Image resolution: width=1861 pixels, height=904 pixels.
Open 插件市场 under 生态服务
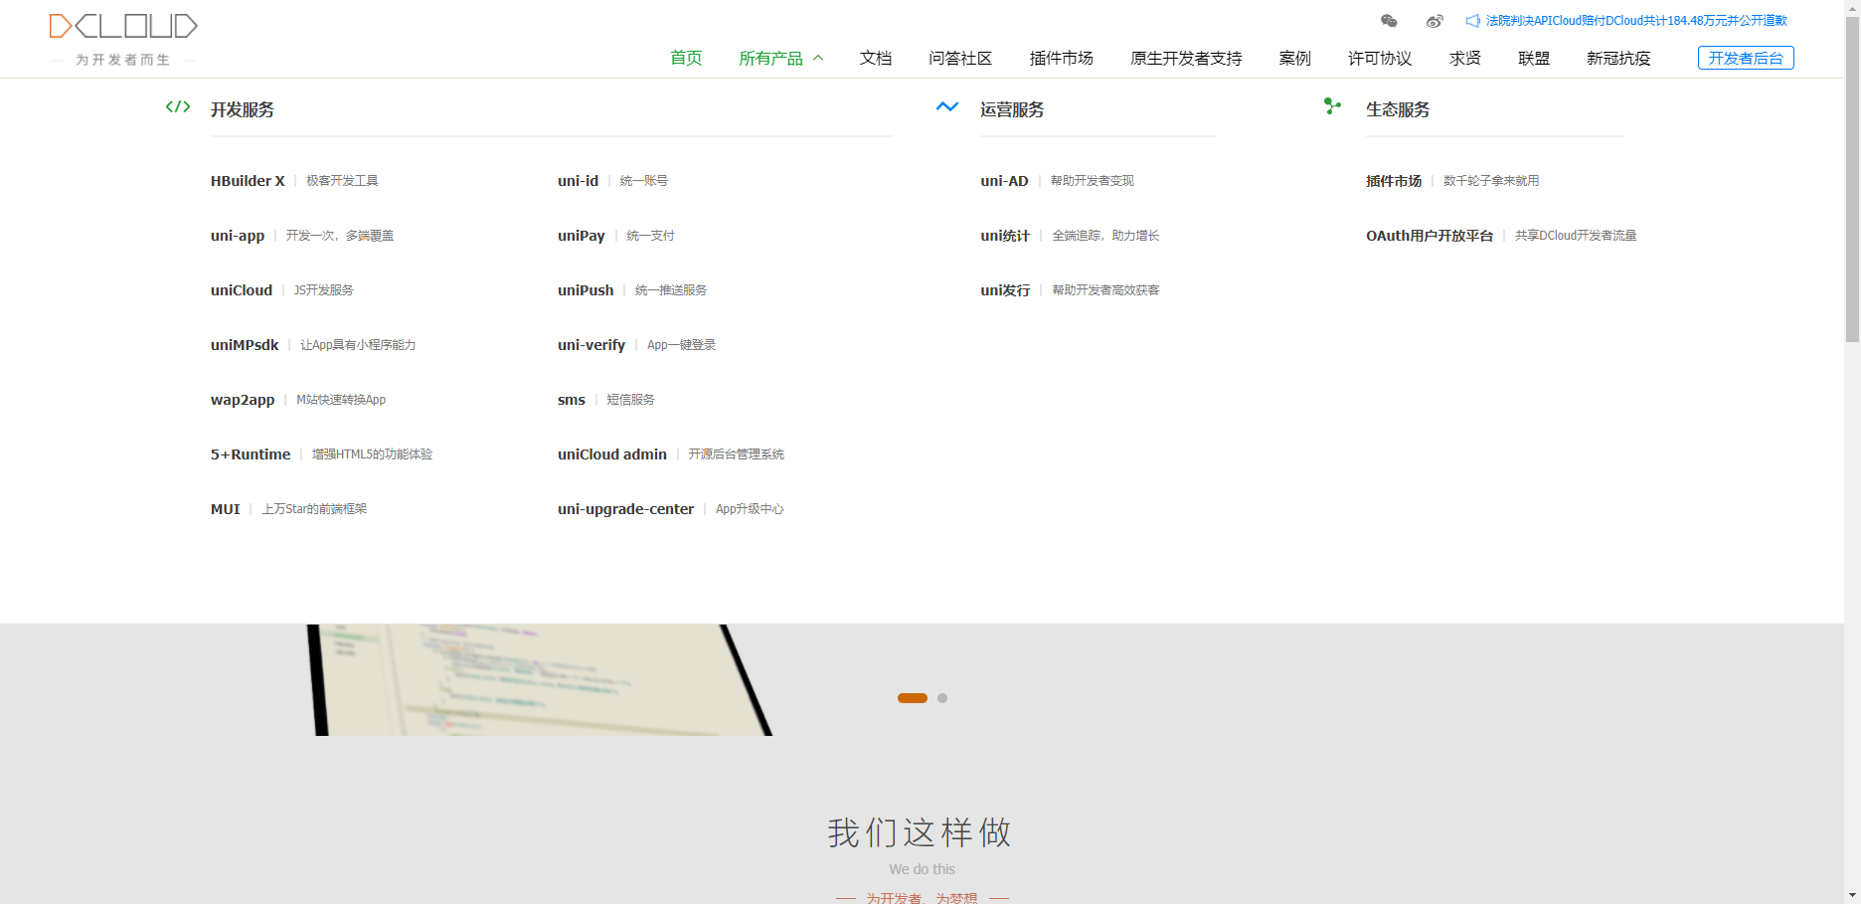pyautogui.click(x=1394, y=181)
